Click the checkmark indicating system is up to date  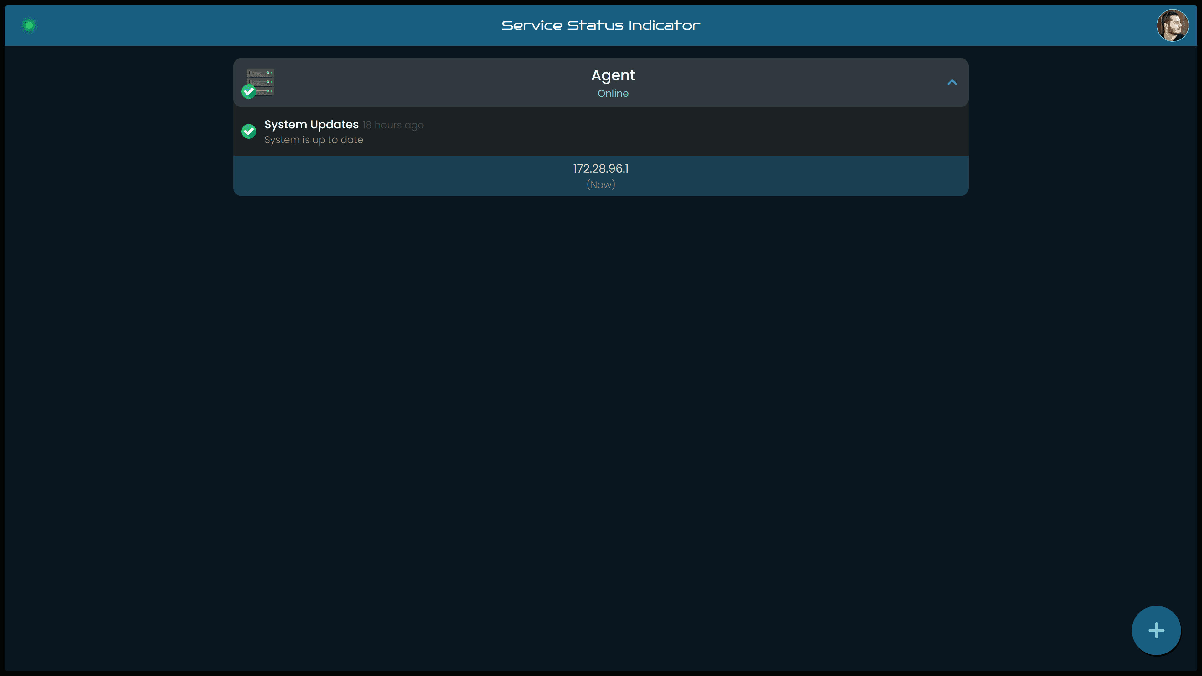(249, 131)
